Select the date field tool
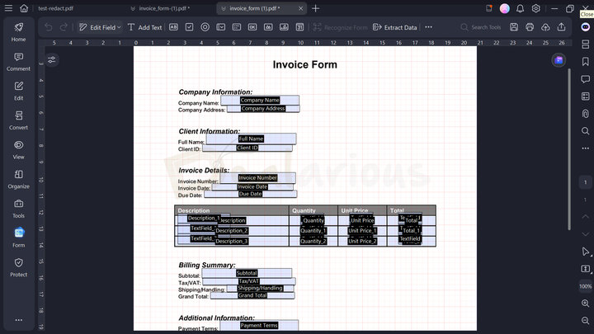 click(299, 27)
